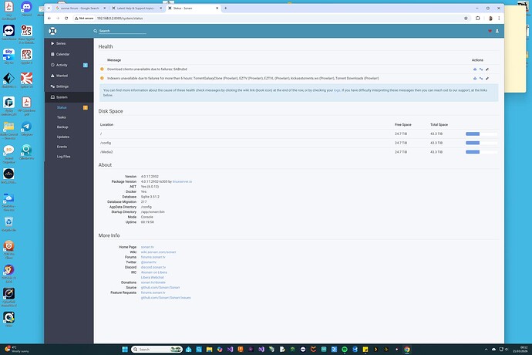Click wrench settings icon for indexers warning
Screen dimensions: 532x355
click(x=487, y=78)
